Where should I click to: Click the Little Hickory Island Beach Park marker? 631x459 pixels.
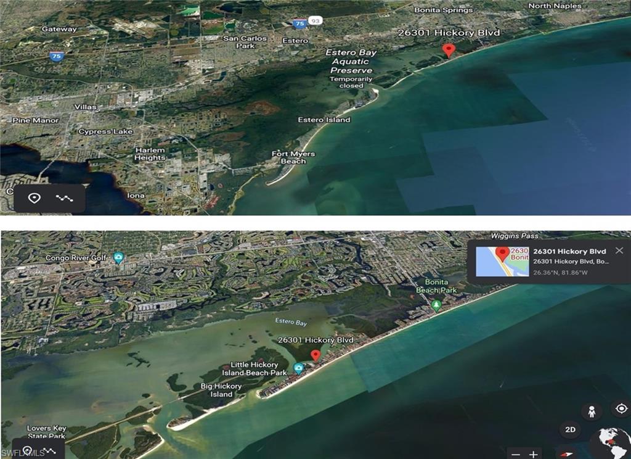299,368
